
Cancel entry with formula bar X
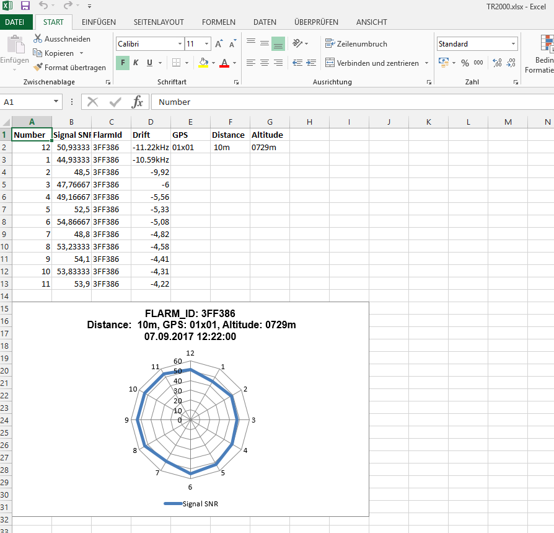coord(92,102)
